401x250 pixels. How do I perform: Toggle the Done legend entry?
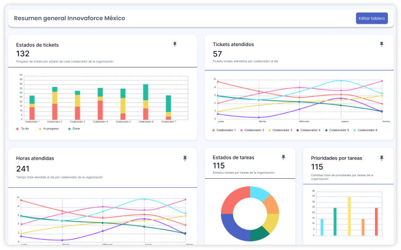(x=74, y=128)
